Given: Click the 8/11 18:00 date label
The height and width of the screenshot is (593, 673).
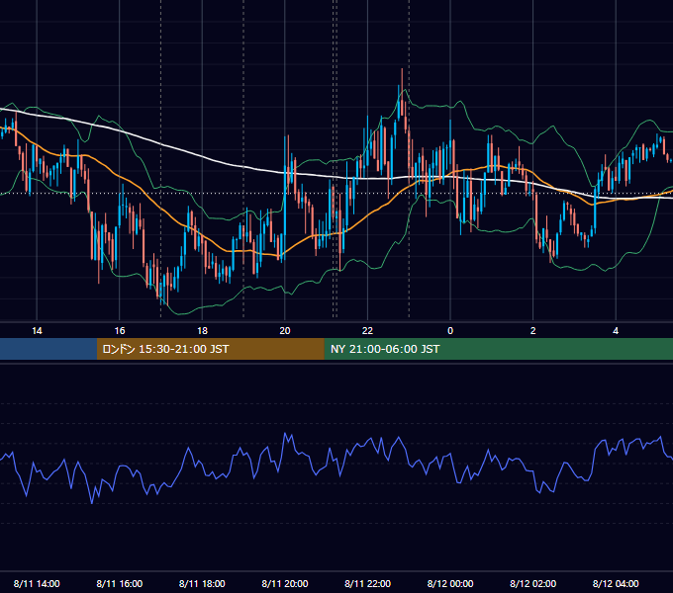Looking at the screenshot, I should (202, 583).
